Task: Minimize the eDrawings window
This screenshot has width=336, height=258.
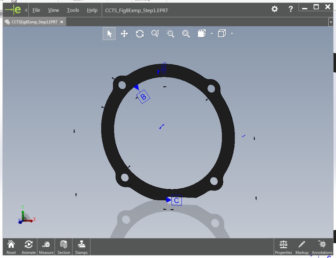Action: pyautogui.click(x=304, y=8)
